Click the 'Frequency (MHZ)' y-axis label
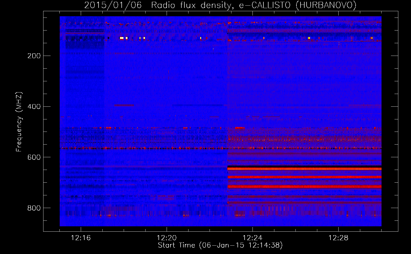 [19, 122]
